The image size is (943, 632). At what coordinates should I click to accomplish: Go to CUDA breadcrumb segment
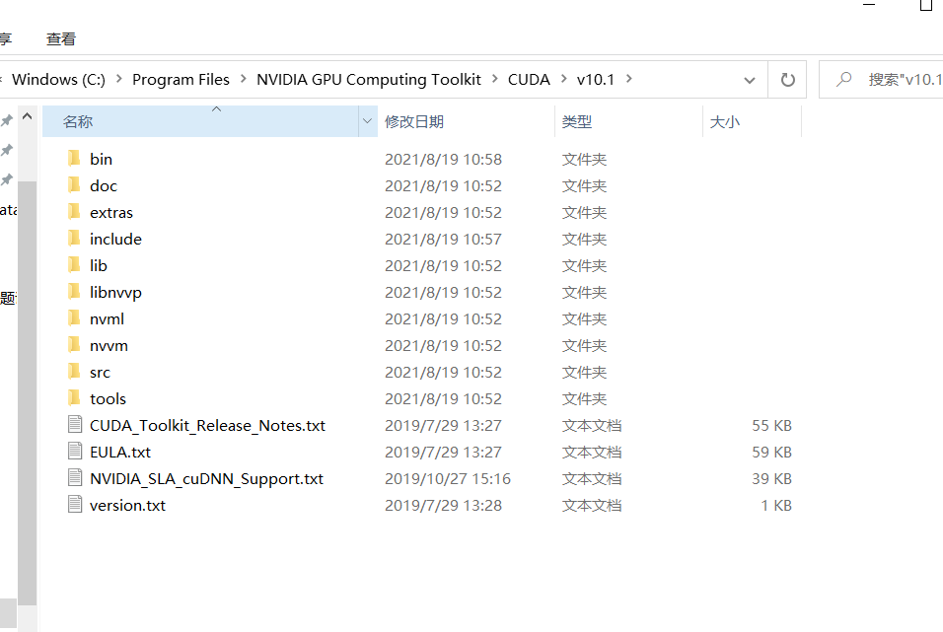point(529,80)
